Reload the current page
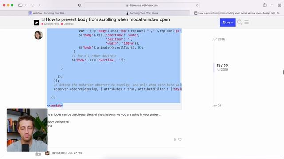284x159 pixels. point(197,5)
